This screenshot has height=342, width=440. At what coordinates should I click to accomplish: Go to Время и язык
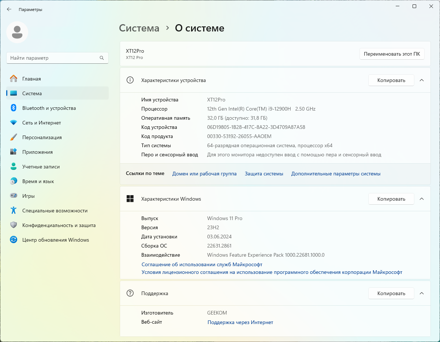coord(57,181)
